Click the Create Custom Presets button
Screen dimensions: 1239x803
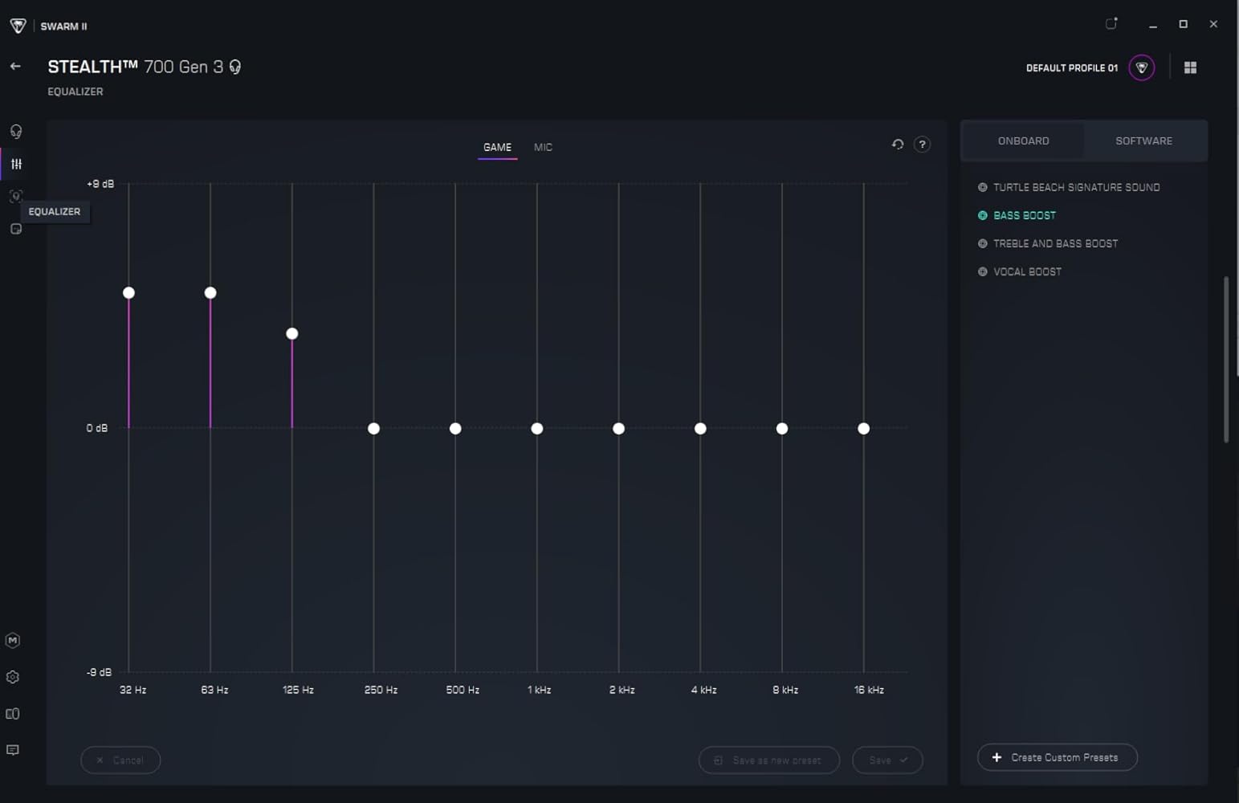[x=1057, y=757]
